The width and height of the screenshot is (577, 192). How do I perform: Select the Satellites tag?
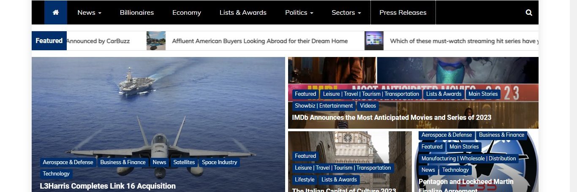pyautogui.click(x=184, y=162)
